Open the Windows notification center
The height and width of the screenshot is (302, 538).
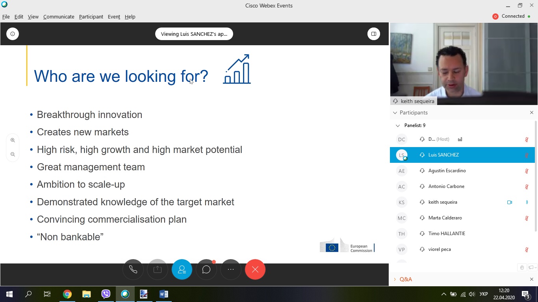[526, 294]
